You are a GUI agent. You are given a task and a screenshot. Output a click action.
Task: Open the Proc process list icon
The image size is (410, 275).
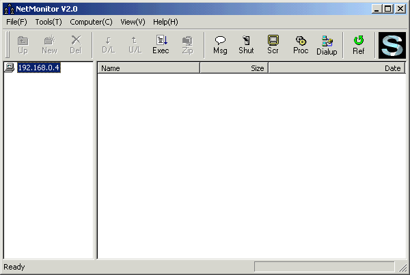pyautogui.click(x=301, y=45)
